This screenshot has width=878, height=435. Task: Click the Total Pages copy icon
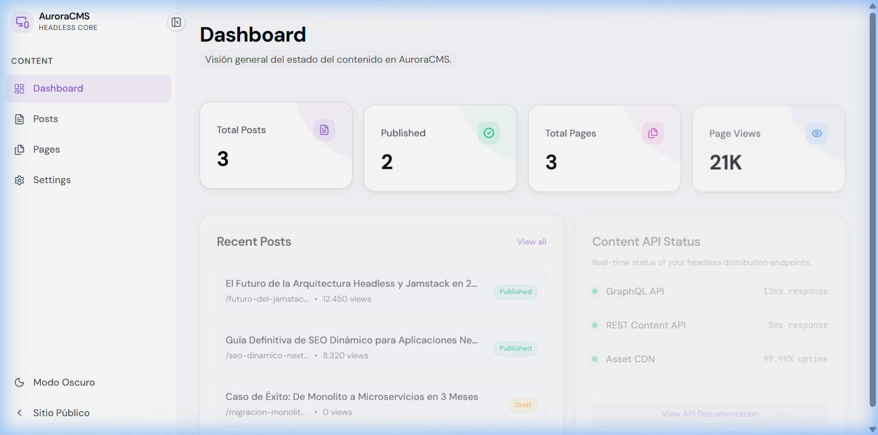click(653, 133)
